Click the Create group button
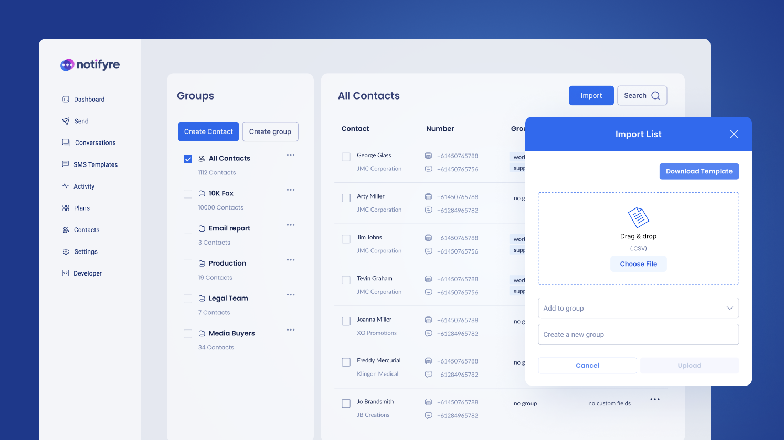This screenshot has width=784, height=440. click(270, 131)
